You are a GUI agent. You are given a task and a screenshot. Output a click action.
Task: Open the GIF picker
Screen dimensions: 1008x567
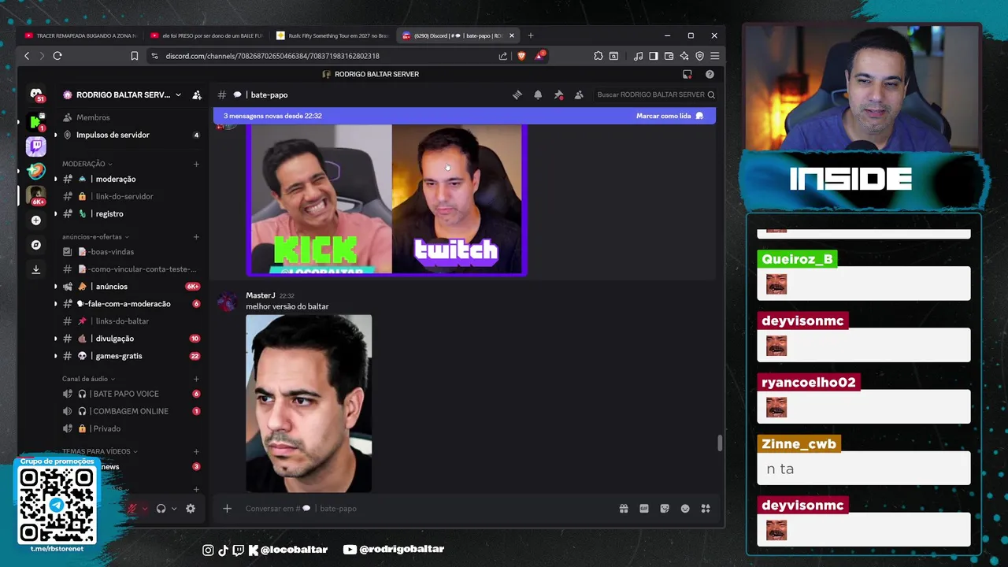point(644,509)
